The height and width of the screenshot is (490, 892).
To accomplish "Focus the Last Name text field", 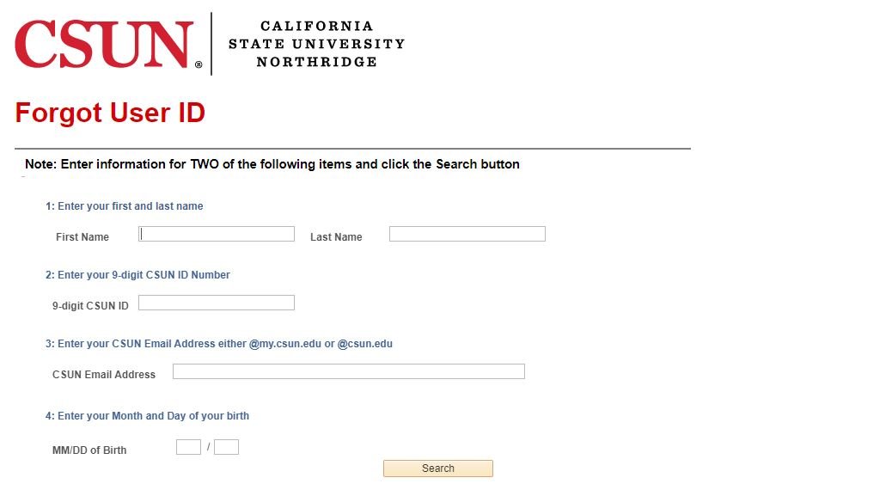I will pos(467,234).
